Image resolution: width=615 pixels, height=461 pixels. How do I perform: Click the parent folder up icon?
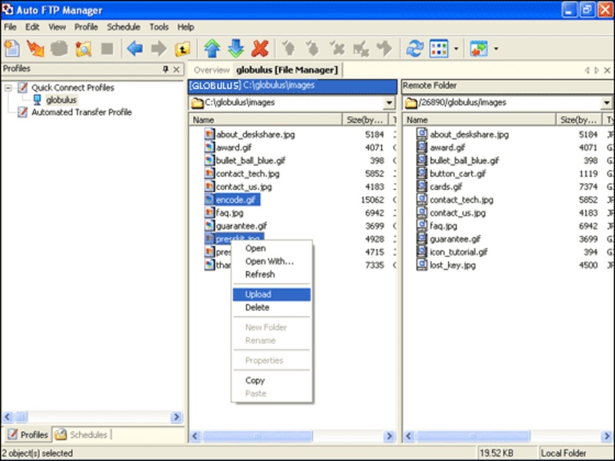[x=182, y=49]
